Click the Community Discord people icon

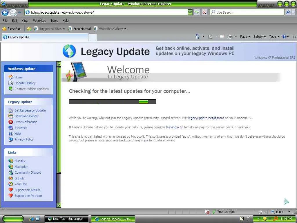click(11, 172)
